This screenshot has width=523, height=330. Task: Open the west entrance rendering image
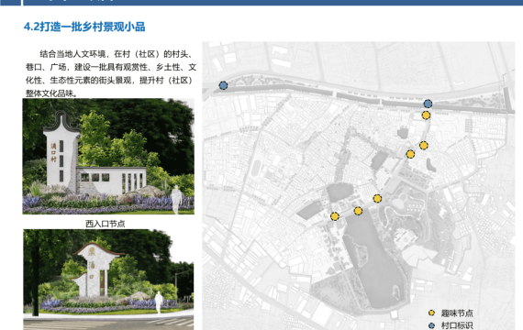[x=108, y=157]
